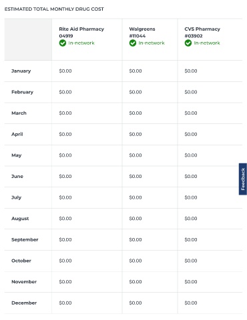Select the December row label

(24, 303)
